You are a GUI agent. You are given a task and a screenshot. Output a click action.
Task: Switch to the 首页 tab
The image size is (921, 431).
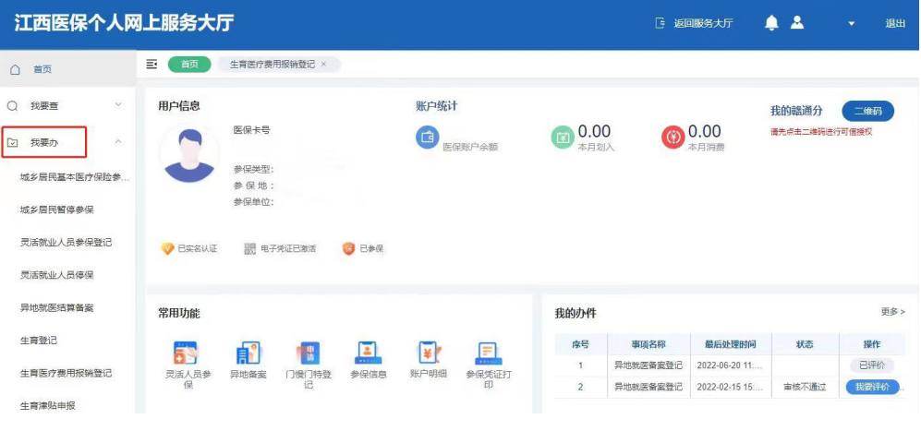(189, 64)
